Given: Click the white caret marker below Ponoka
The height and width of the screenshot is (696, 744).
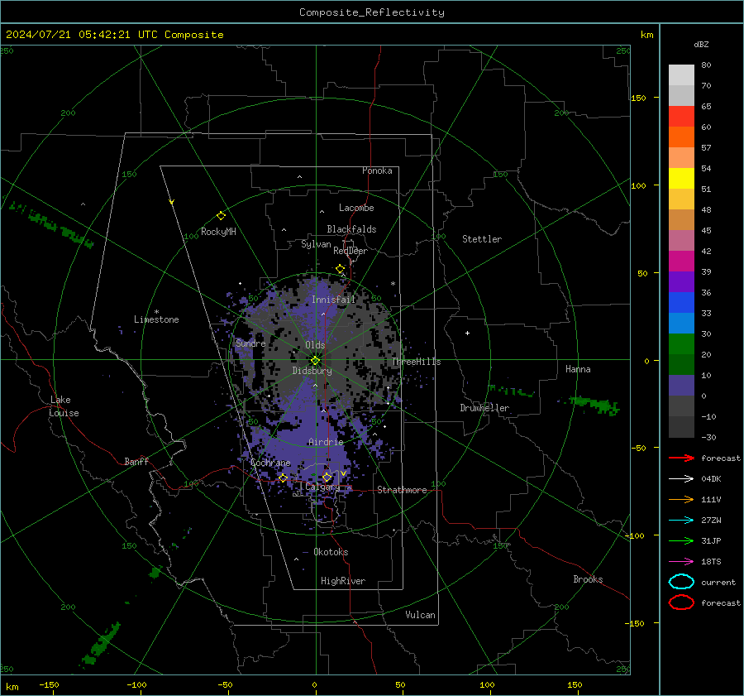Looking at the screenshot, I should pos(299,177).
